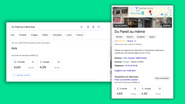This screenshot has width=185, height=104.
Task: Click the plus icon in Ajouter un avis
Action: 14,75
